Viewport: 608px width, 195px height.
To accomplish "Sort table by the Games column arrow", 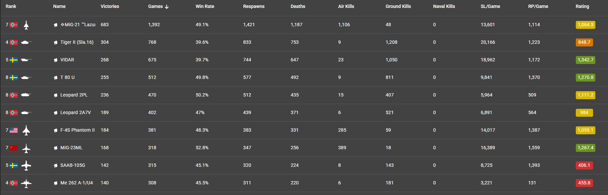I will (167, 7).
